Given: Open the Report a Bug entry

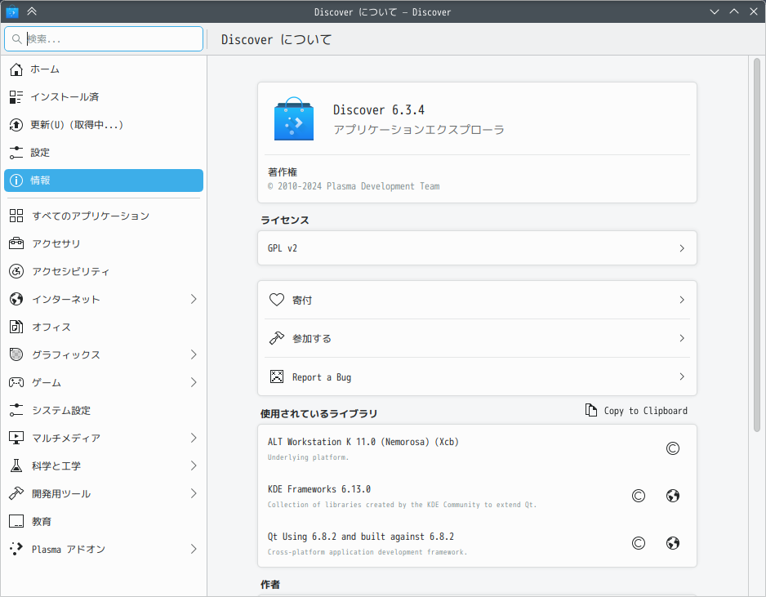Looking at the screenshot, I should [x=477, y=376].
